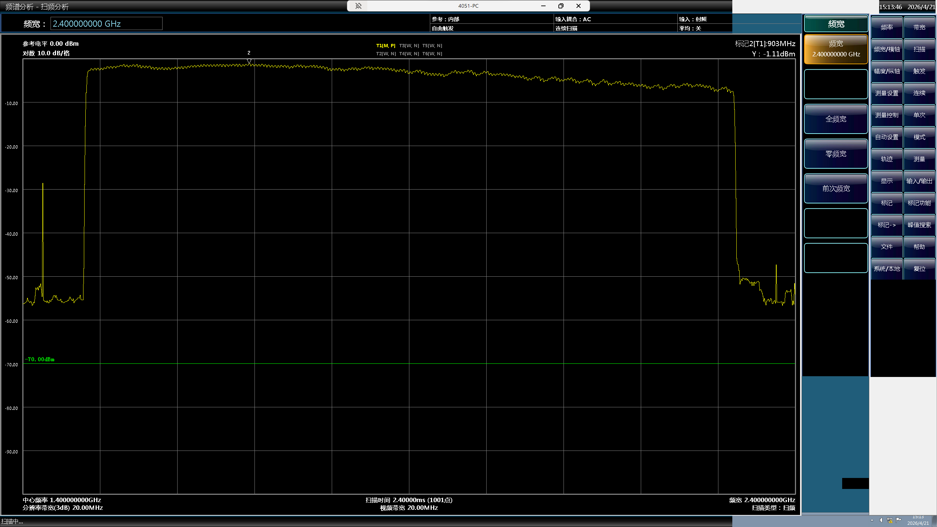Viewport: 937px width, 527px height.
Task: Open the 扫描 sweep key
Action: 919,49
